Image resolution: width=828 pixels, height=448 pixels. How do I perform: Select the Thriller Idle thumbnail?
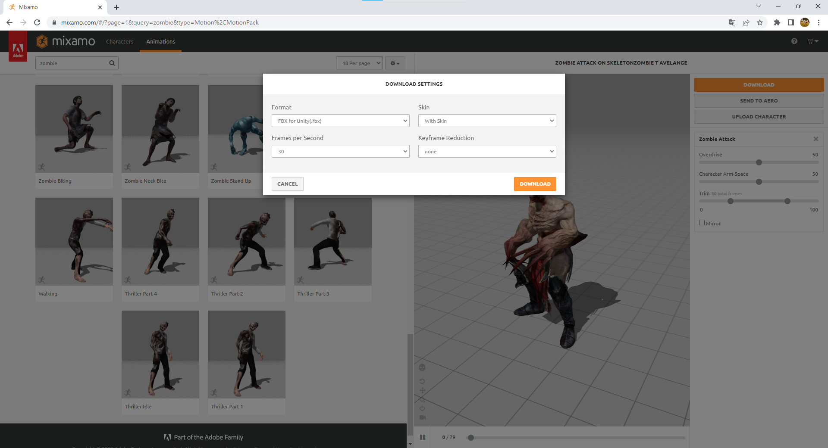pyautogui.click(x=160, y=355)
